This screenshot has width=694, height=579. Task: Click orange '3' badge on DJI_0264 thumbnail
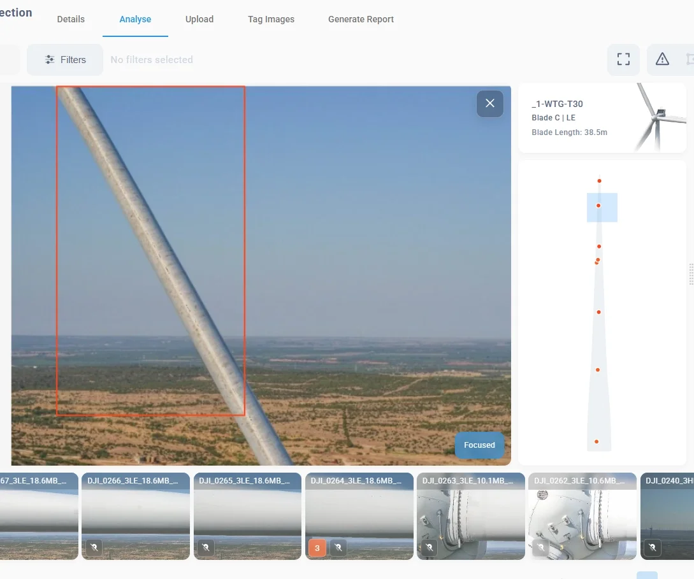317,548
